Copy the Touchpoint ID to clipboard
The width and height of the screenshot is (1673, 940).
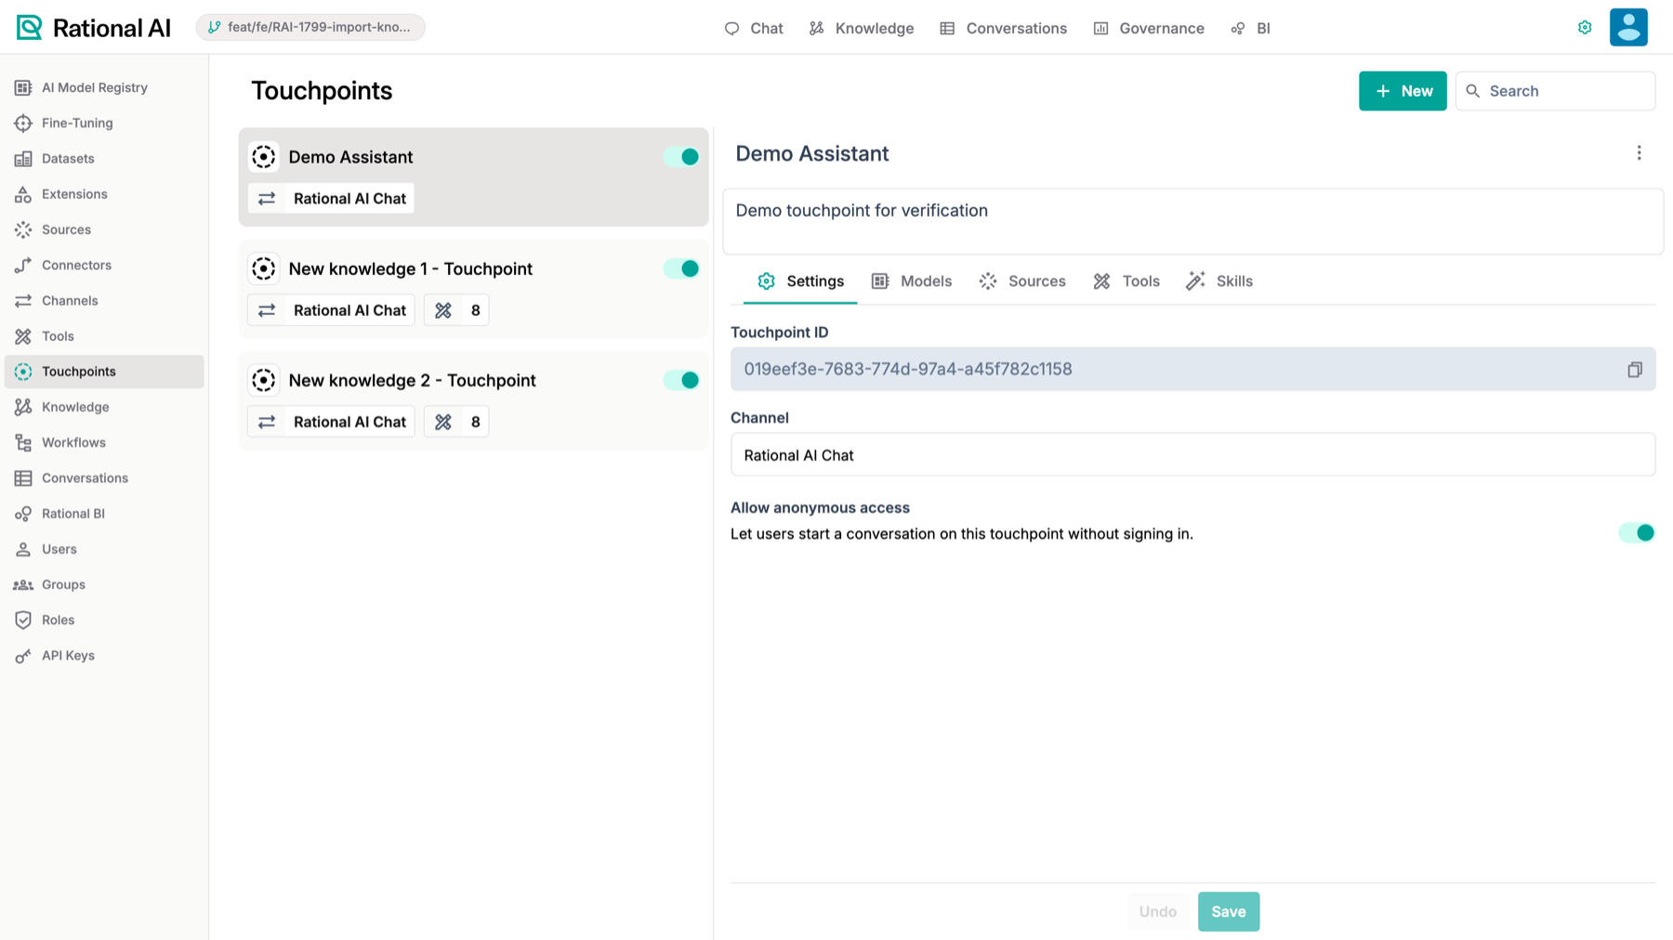click(1635, 370)
